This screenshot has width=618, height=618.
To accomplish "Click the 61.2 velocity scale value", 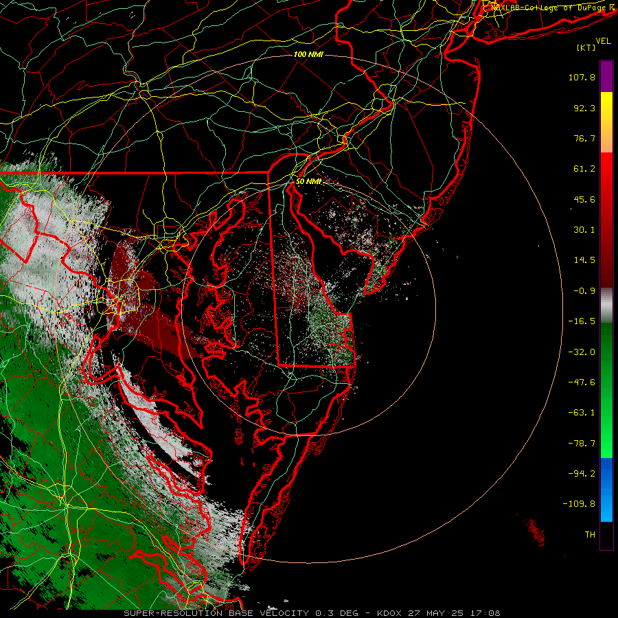I will tap(584, 169).
